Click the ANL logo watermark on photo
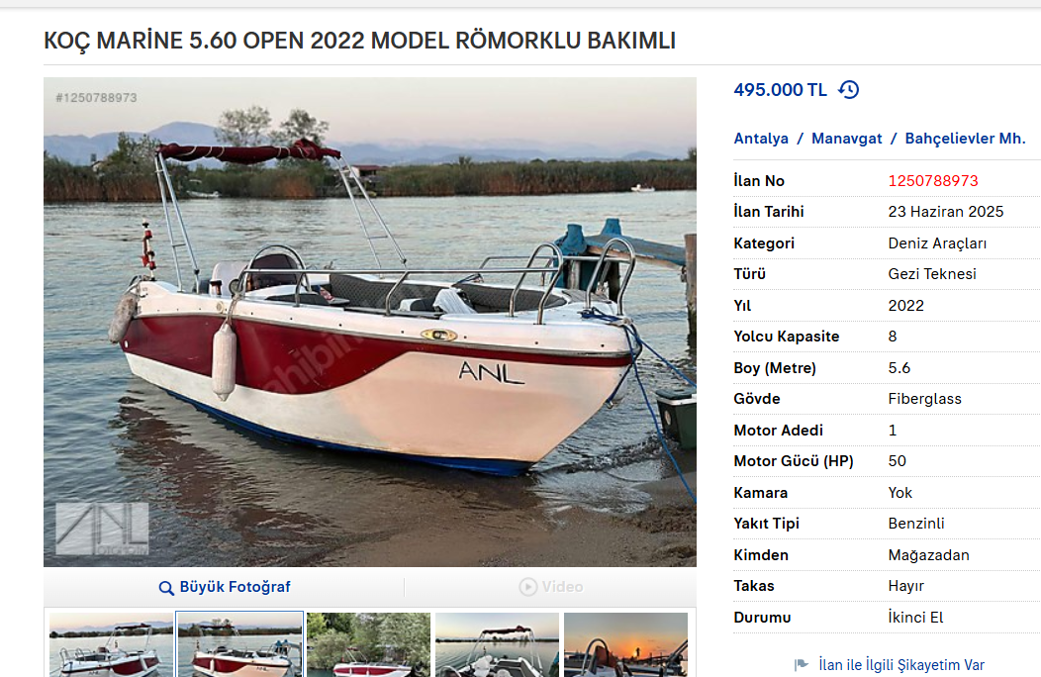Image resolution: width=1041 pixels, height=677 pixels. tap(102, 529)
